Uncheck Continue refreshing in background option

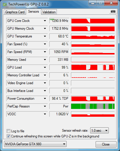point(8,136)
